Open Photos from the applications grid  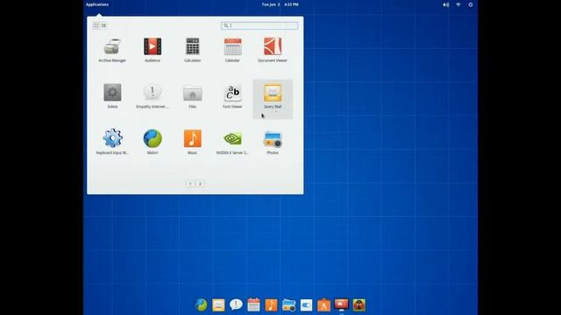click(273, 142)
